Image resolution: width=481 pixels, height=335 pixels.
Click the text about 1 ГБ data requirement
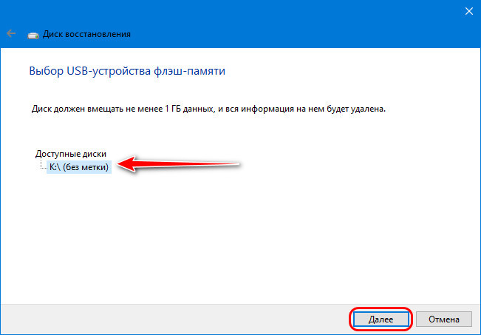[x=208, y=109]
